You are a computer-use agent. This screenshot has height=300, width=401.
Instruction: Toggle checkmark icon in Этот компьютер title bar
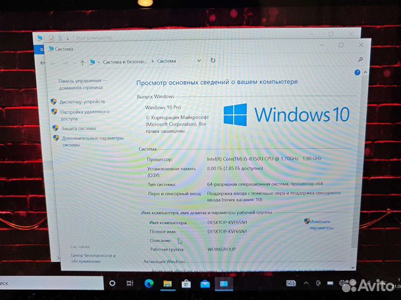(51, 38)
